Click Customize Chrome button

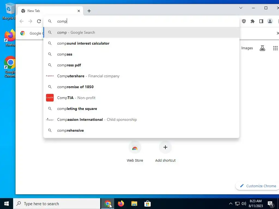point(258,186)
